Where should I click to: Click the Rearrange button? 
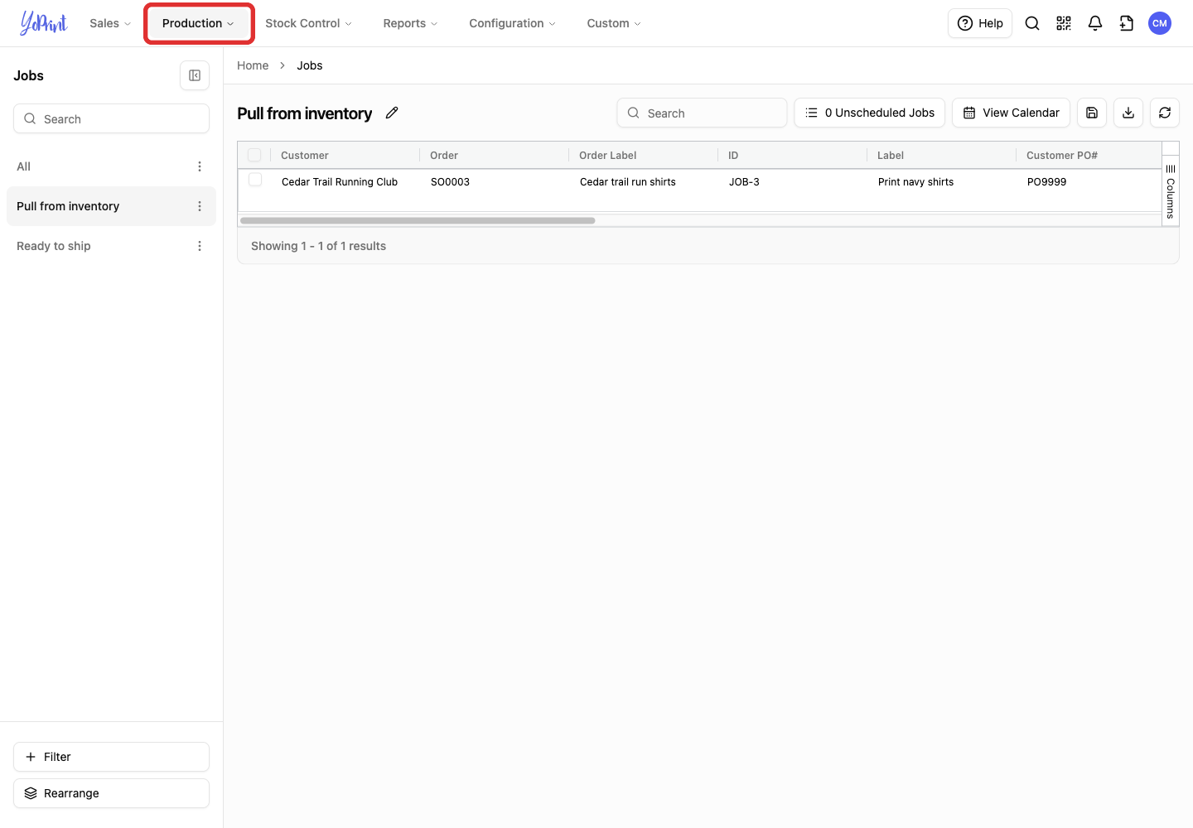111,793
